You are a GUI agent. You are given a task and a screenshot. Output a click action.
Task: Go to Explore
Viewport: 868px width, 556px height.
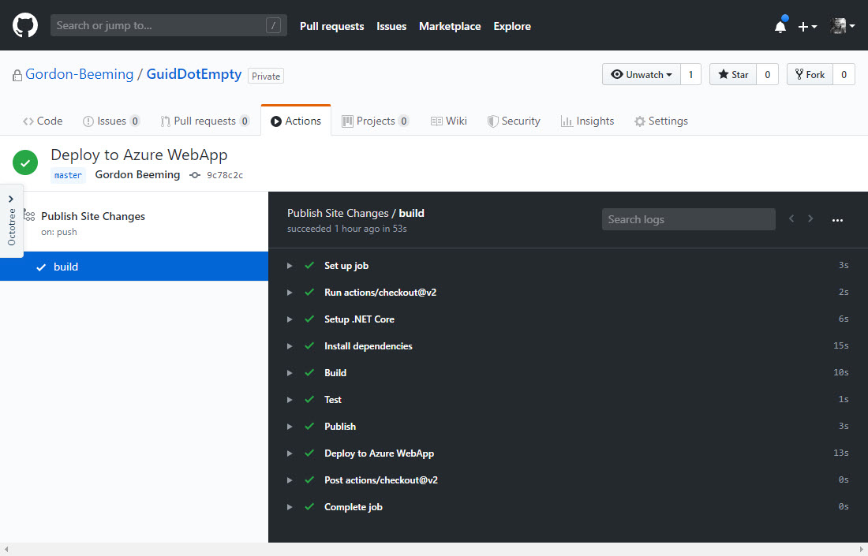[512, 26]
